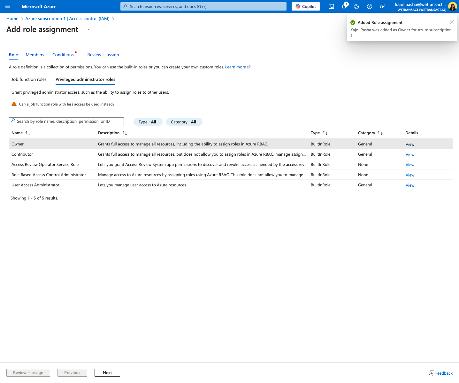Open the Category : All filter
The image size is (459, 383).
[x=184, y=122]
